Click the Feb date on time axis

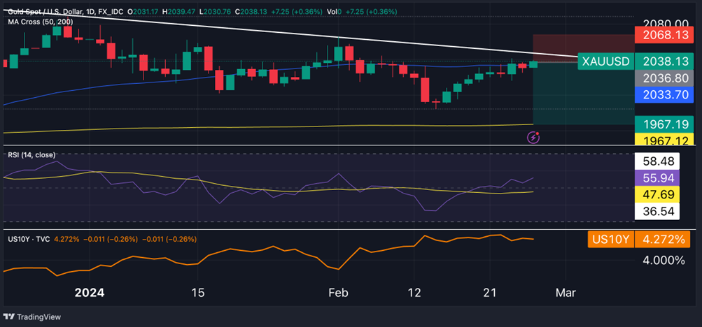[338, 293]
